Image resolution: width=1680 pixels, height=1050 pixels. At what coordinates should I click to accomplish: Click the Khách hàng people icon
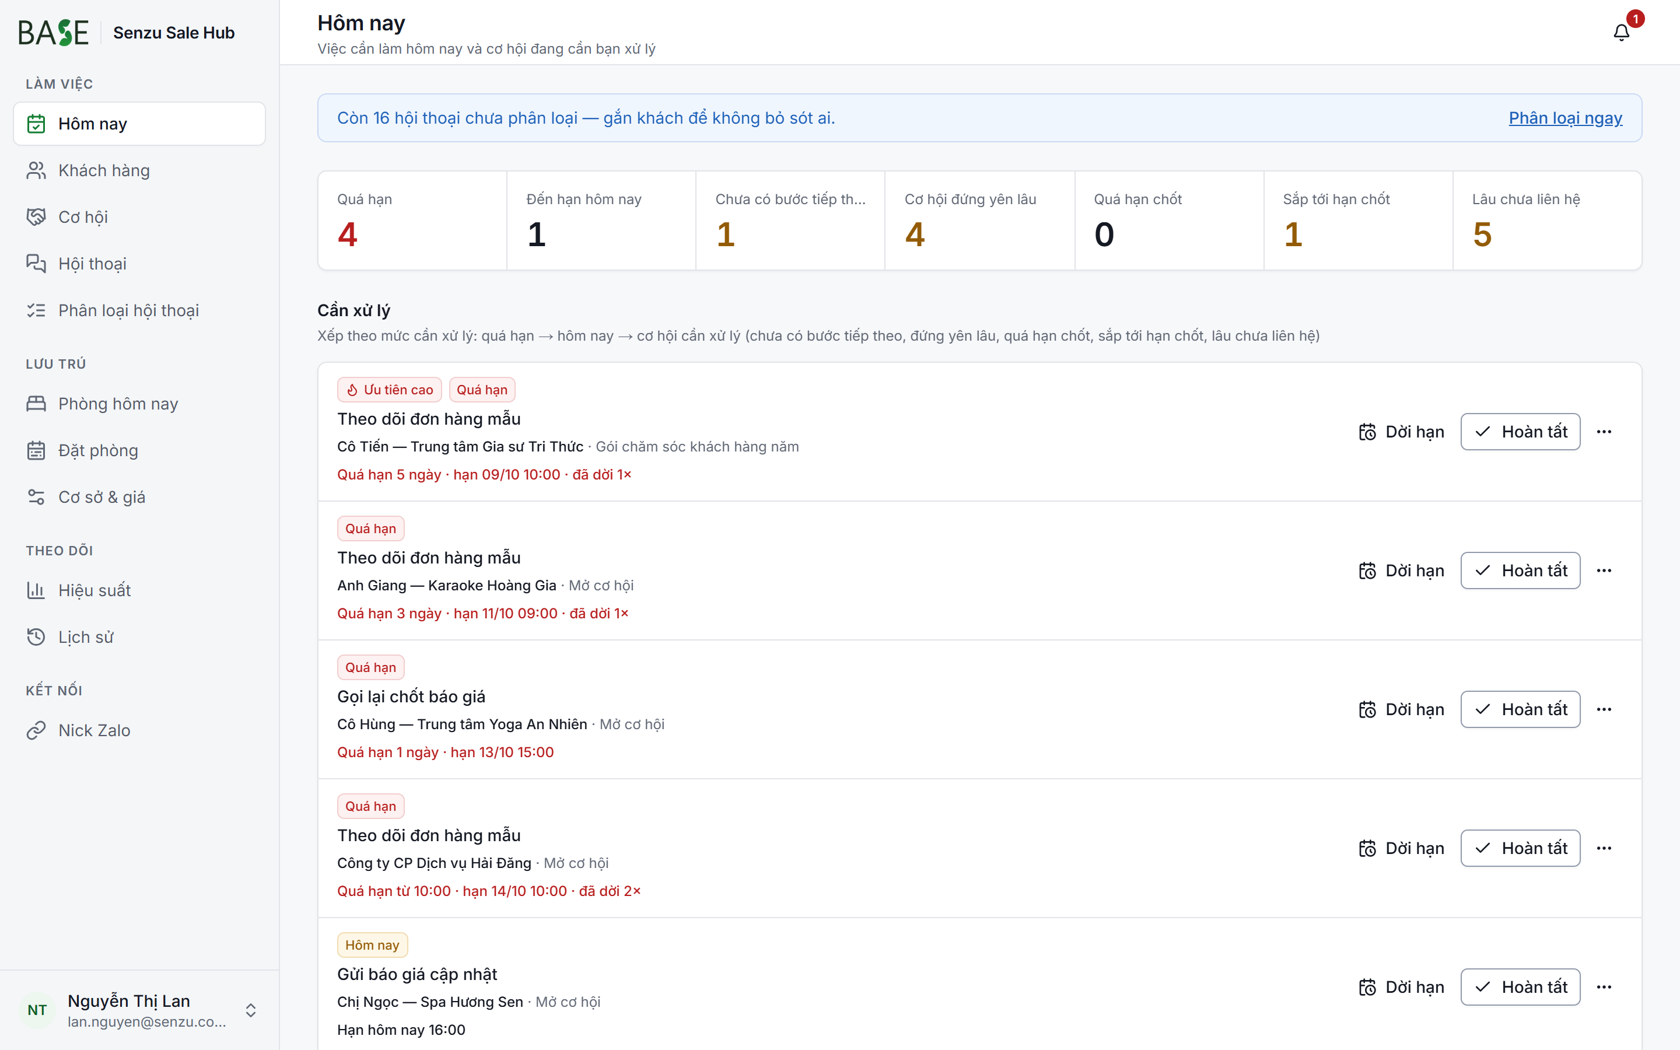click(36, 170)
